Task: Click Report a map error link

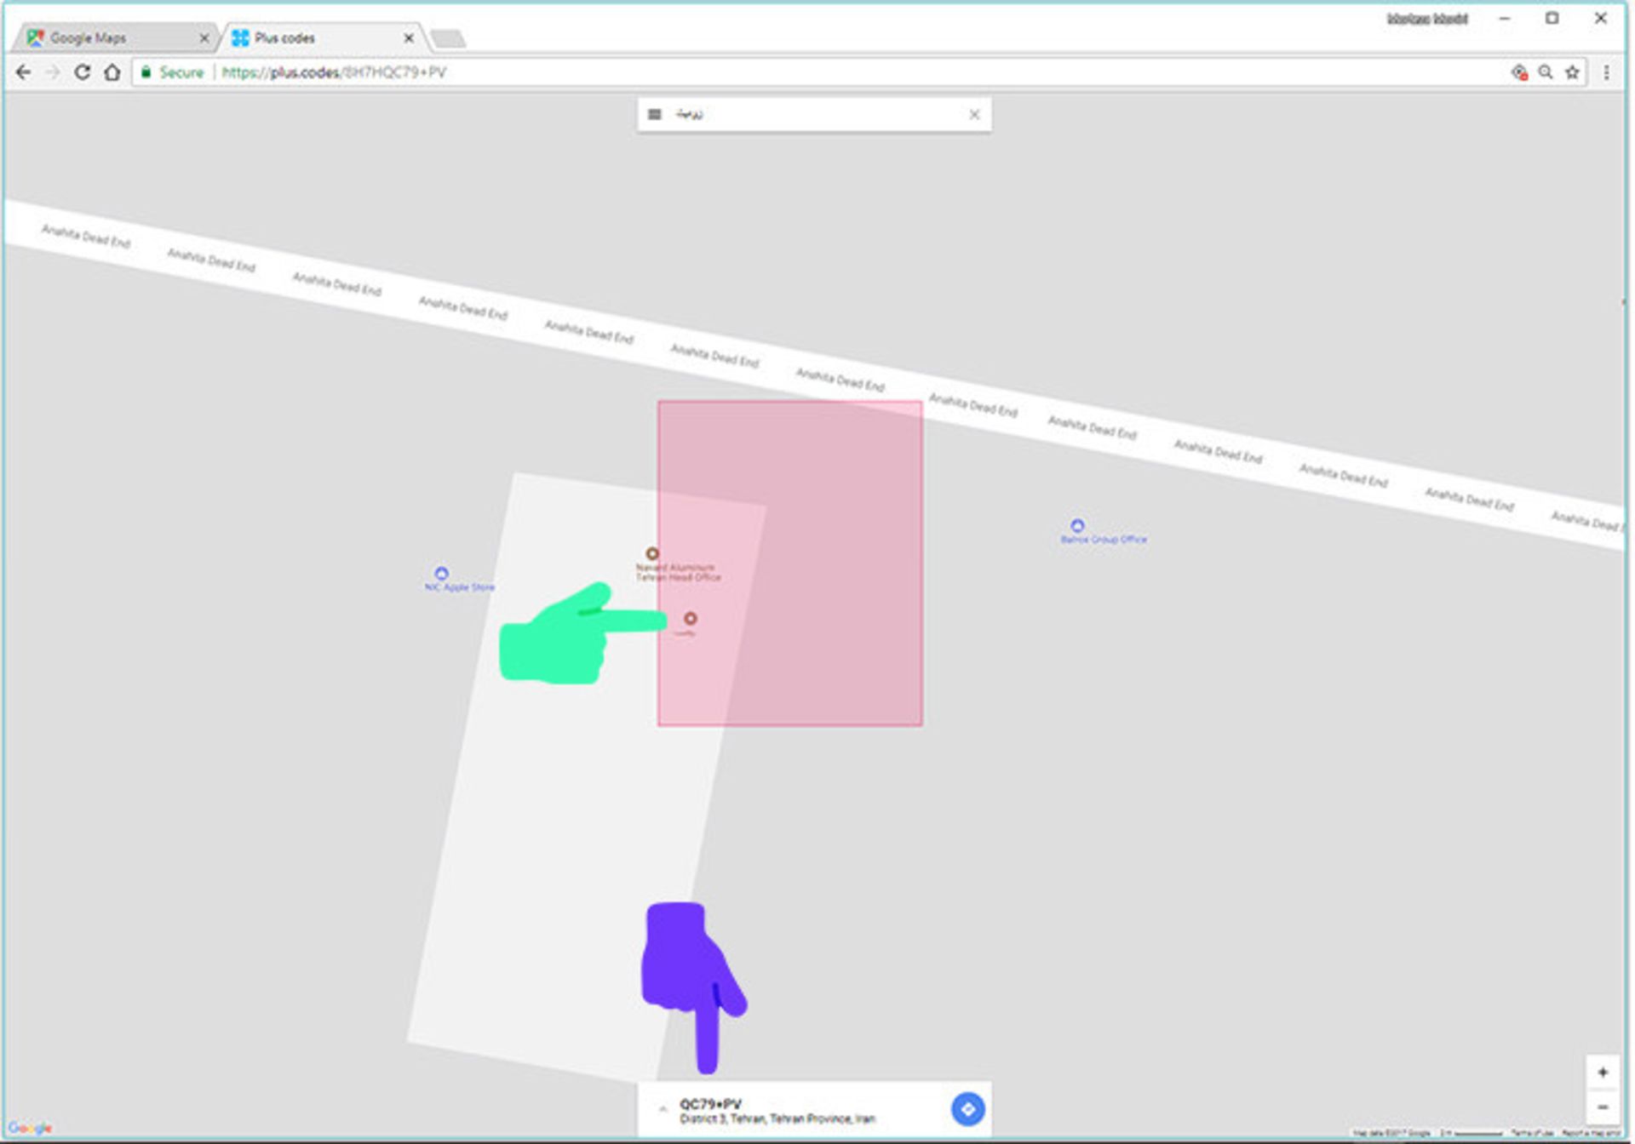Action: click(x=1591, y=1133)
